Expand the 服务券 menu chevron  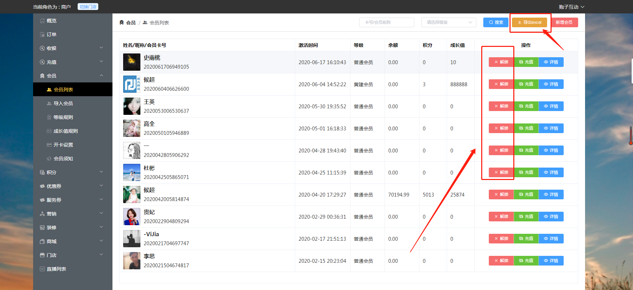pos(101,199)
